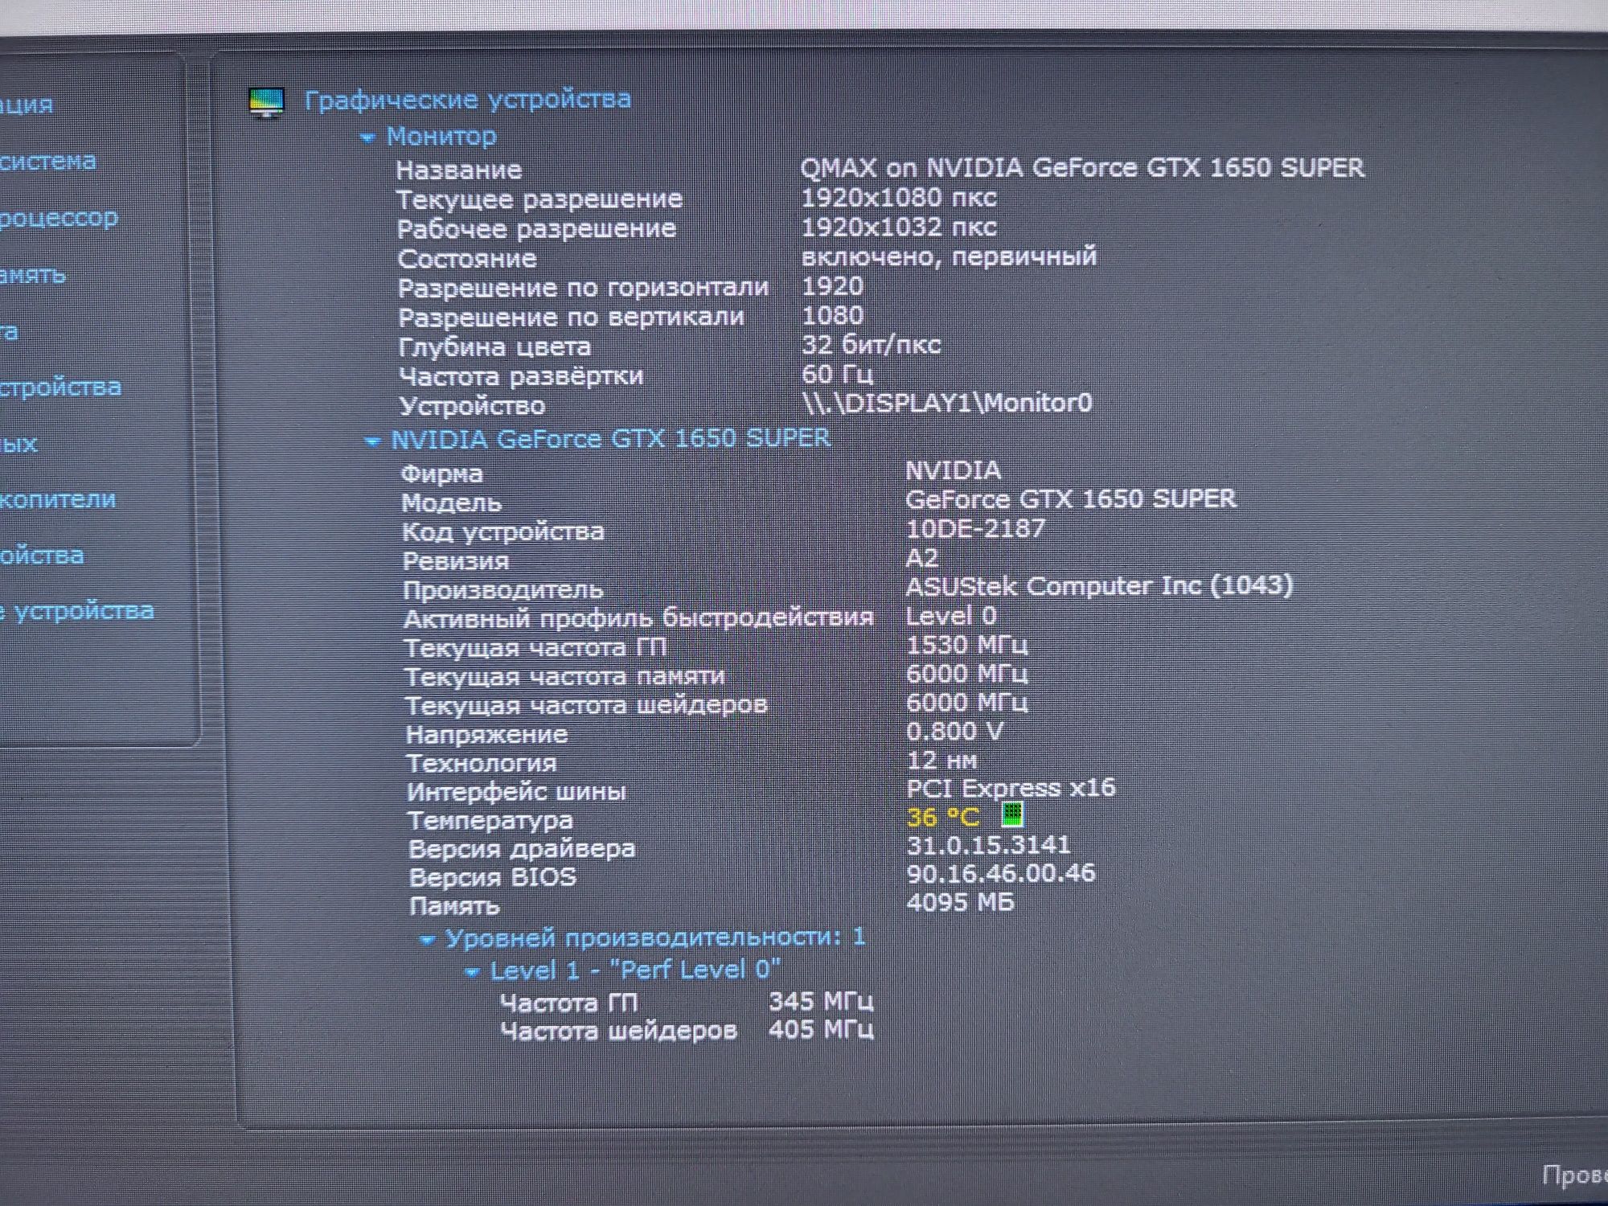Select driver version 31.0.15.3141
The height and width of the screenshot is (1206, 1608).
[989, 846]
